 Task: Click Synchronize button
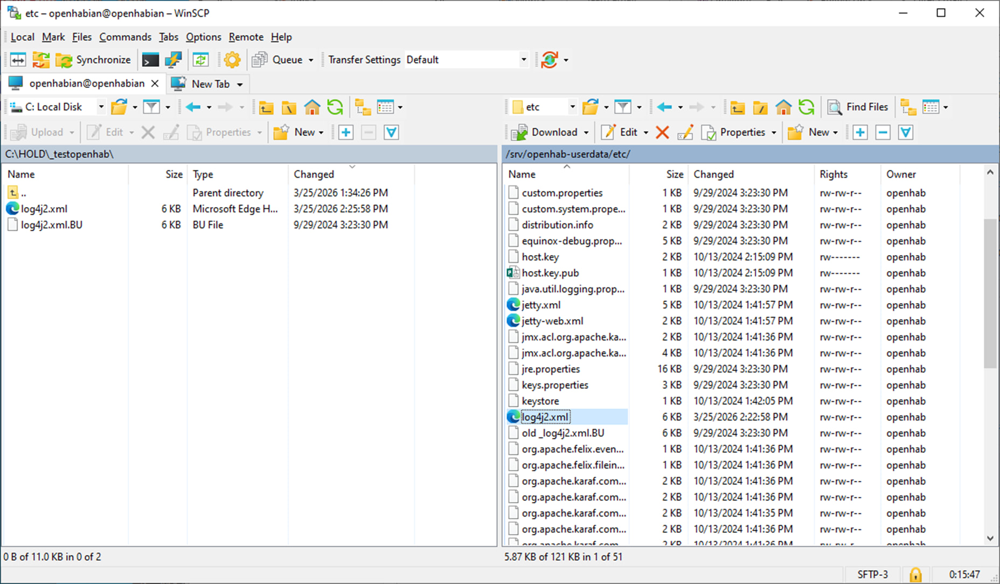tap(94, 60)
